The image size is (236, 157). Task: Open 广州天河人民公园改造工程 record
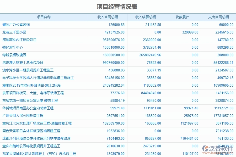(22, 116)
